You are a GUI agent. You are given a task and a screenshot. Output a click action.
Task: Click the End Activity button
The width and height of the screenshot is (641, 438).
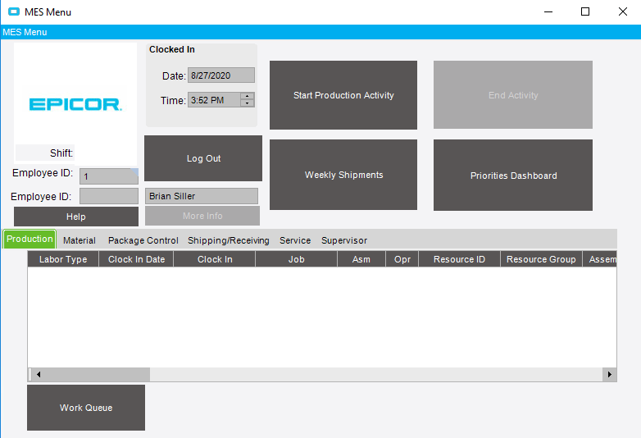click(513, 95)
